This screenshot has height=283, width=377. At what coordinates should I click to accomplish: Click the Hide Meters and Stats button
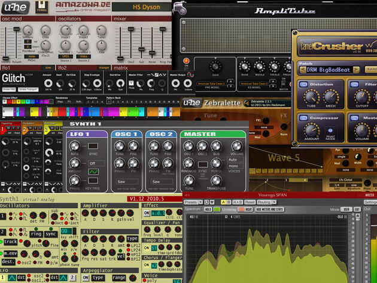269,209
